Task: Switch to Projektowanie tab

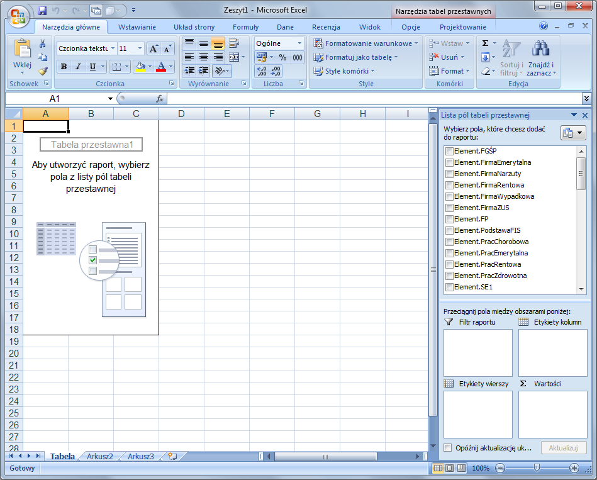Action: (462, 27)
